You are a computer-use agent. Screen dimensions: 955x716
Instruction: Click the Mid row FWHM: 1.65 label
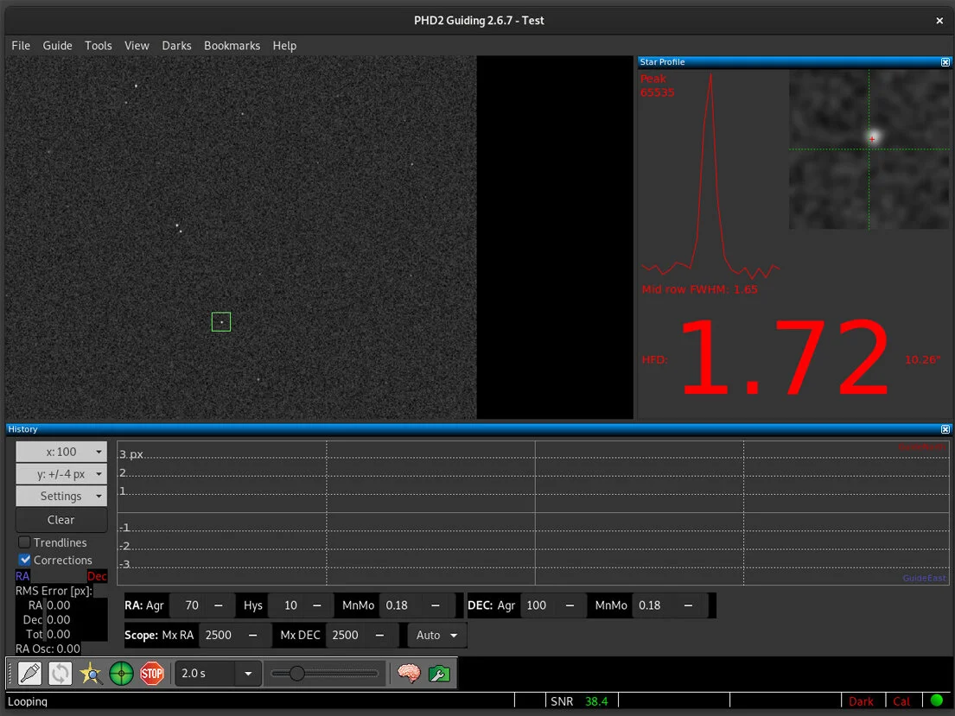[x=699, y=289]
